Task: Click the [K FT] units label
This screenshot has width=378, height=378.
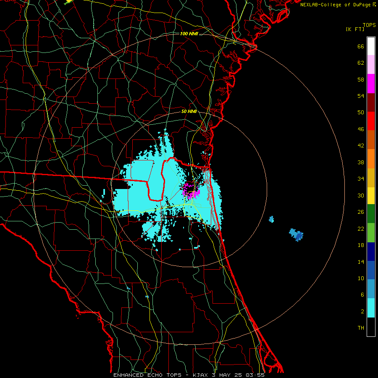Action: tap(355, 29)
